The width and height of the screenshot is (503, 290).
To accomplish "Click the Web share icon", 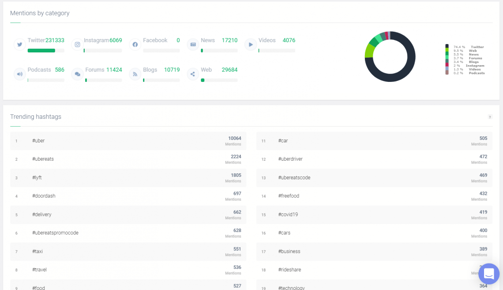I will click(x=193, y=74).
